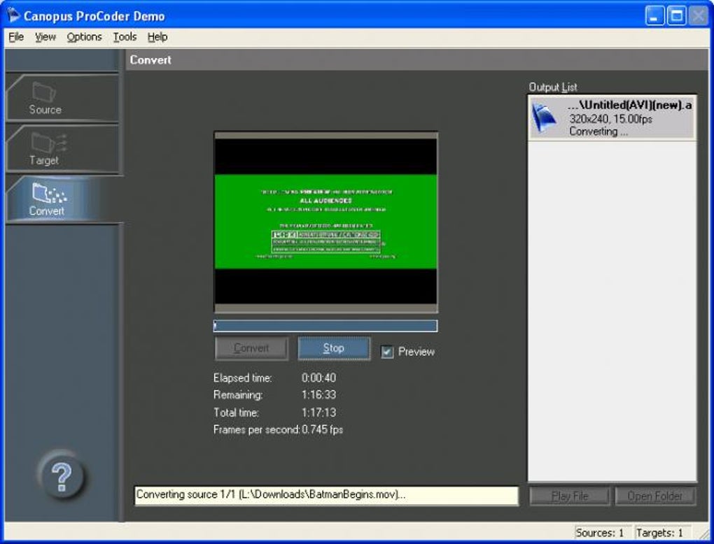Click the conversion progress bar
Image resolution: width=714 pixels, height=544 pixels.
325,326
